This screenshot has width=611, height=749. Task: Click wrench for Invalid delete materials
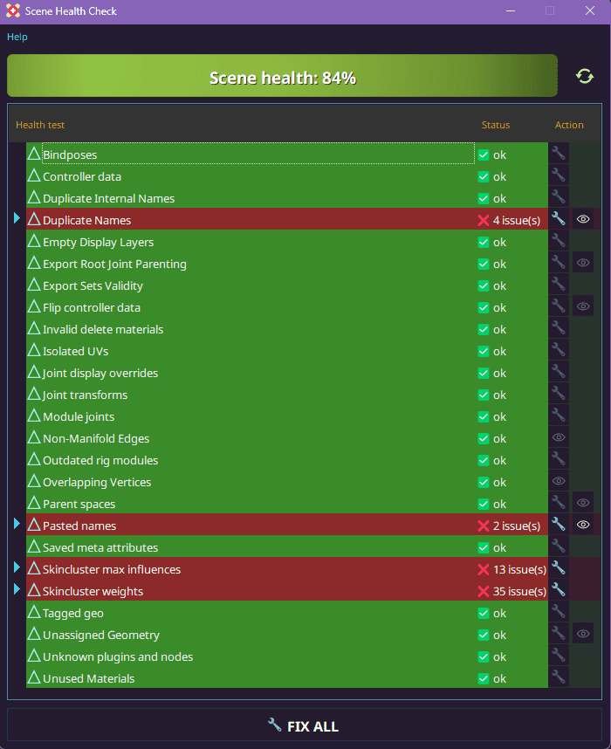559,328
